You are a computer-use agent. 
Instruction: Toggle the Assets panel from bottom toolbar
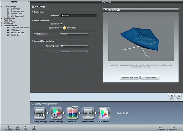click(x=18, y=128)
